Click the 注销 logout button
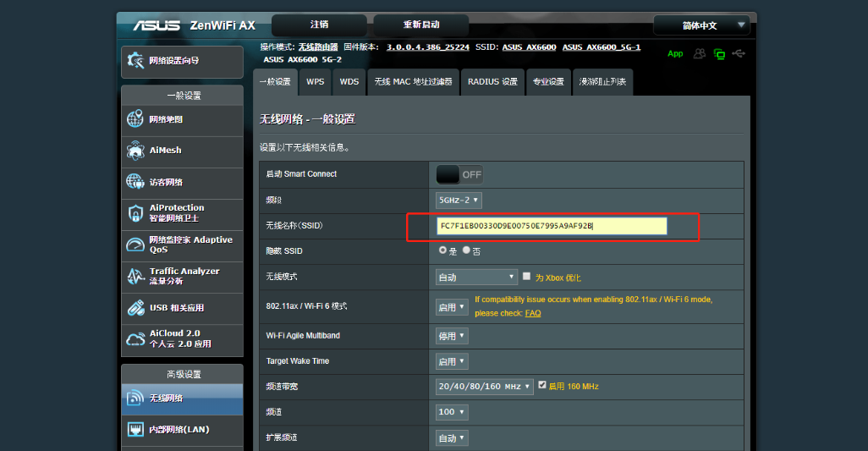Viewport: 868px width, 451px height. pos(320,25)
